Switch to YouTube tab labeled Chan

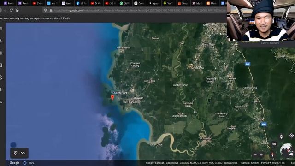pos(38,3)
